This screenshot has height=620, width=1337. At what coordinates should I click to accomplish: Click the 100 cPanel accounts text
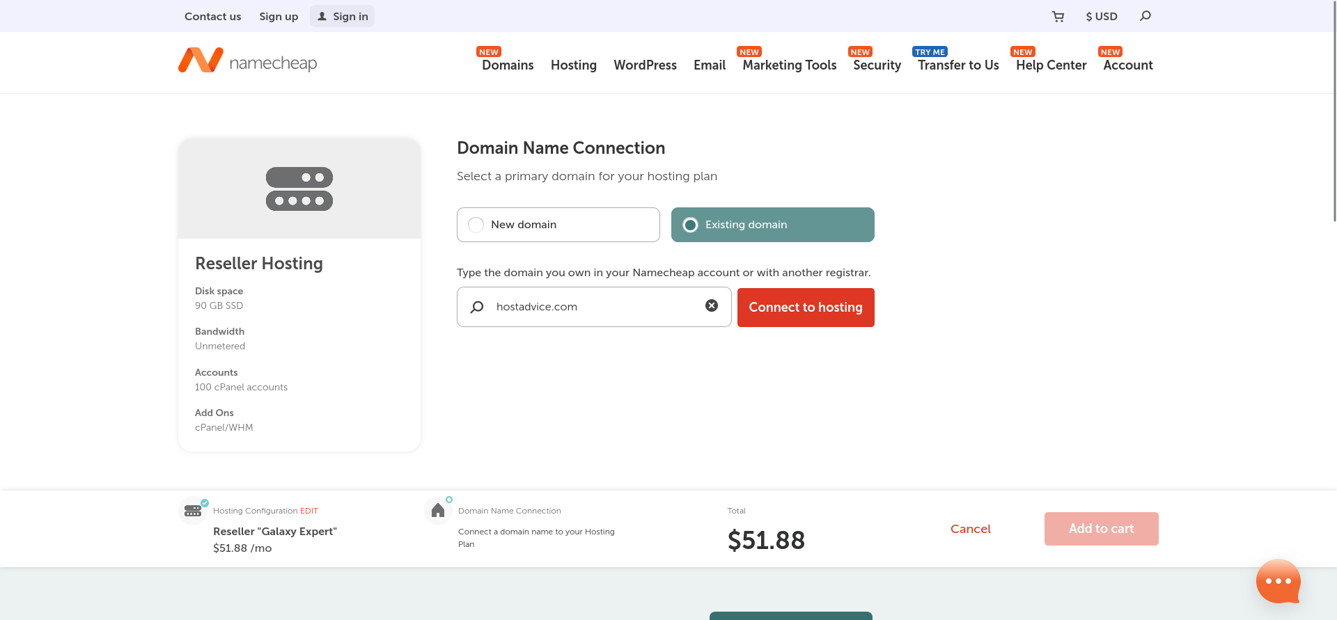(241, 387)
